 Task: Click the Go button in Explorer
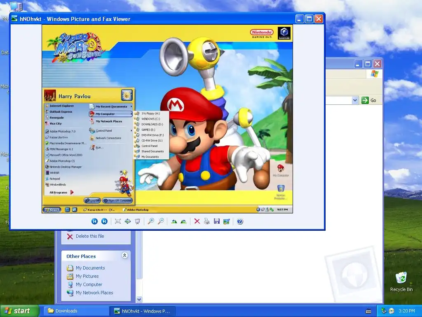[x=369, y=100]
